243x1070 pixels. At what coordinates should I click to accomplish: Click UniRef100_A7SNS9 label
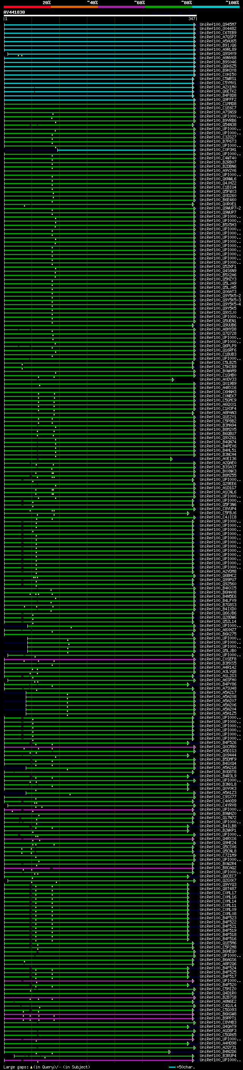point(218,112)
